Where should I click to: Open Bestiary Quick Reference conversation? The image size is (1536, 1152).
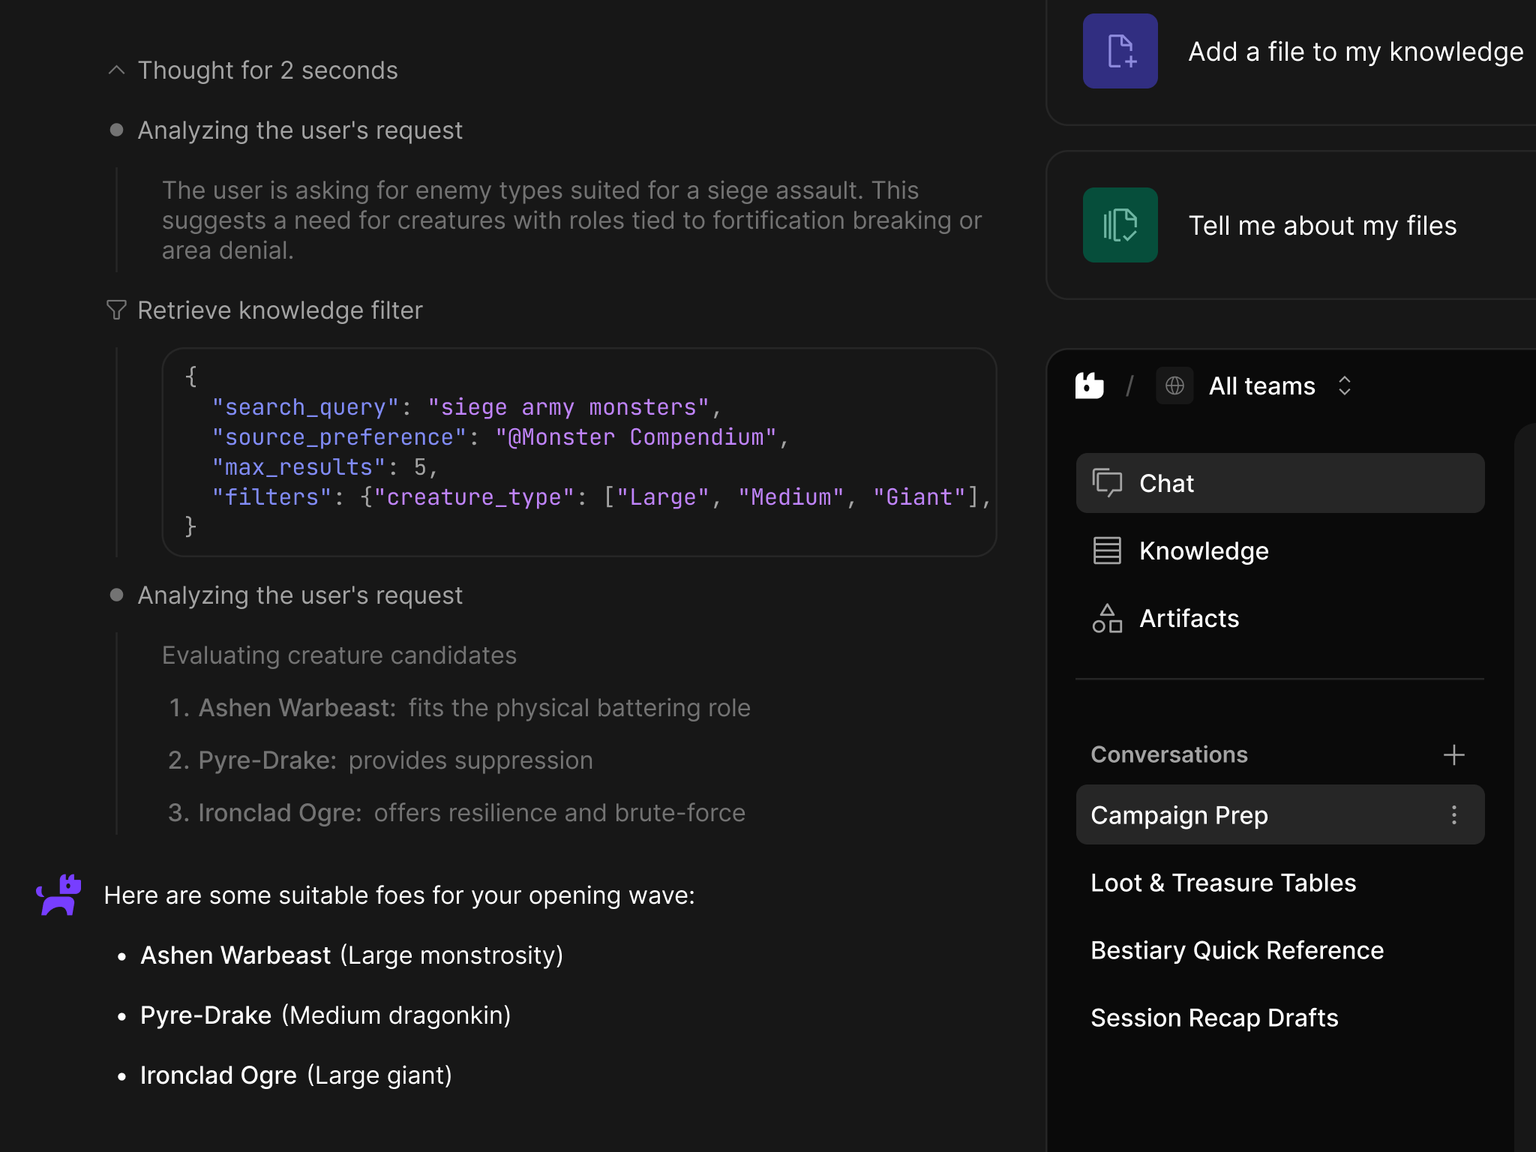[x=1237, y=950]
